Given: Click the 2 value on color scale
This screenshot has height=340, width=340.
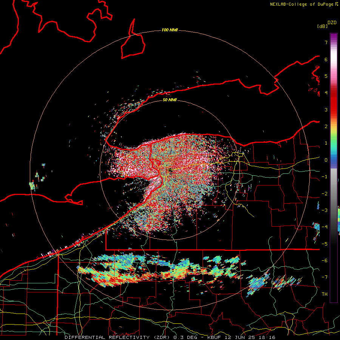Looking at the screenshot, I should [326, 127].
